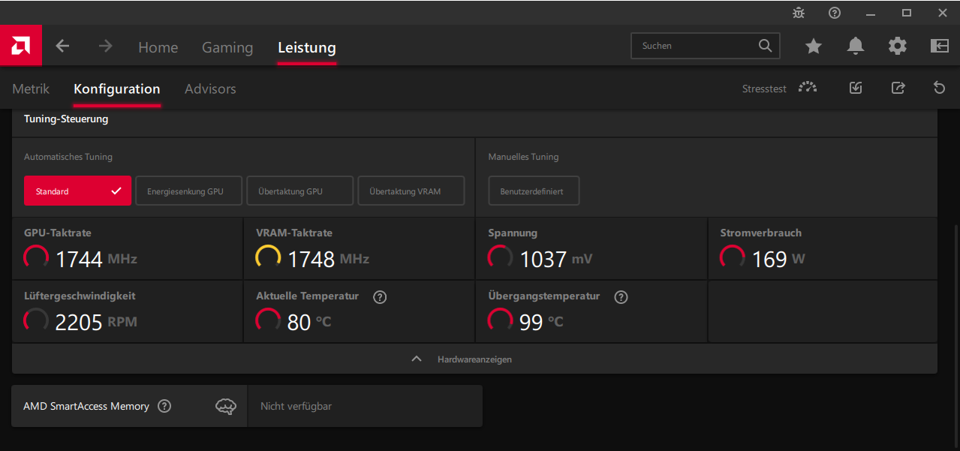Select Übertaktung VRAM preset
Image resolution: width=960 pixels, height=451 pixels.
[x=411, y=191]
